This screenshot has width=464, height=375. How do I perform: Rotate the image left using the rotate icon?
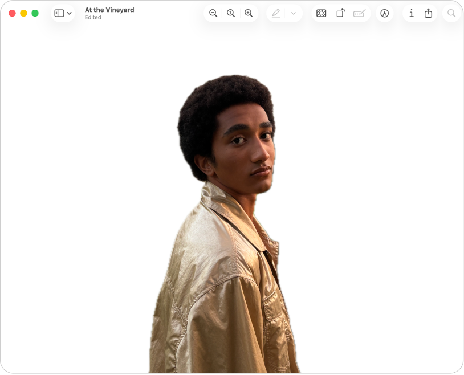(x=340, y=13)
